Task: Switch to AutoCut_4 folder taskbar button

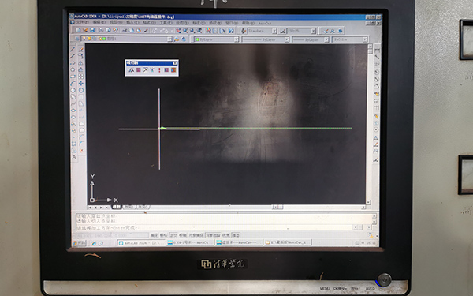Action: click(288, 242)
